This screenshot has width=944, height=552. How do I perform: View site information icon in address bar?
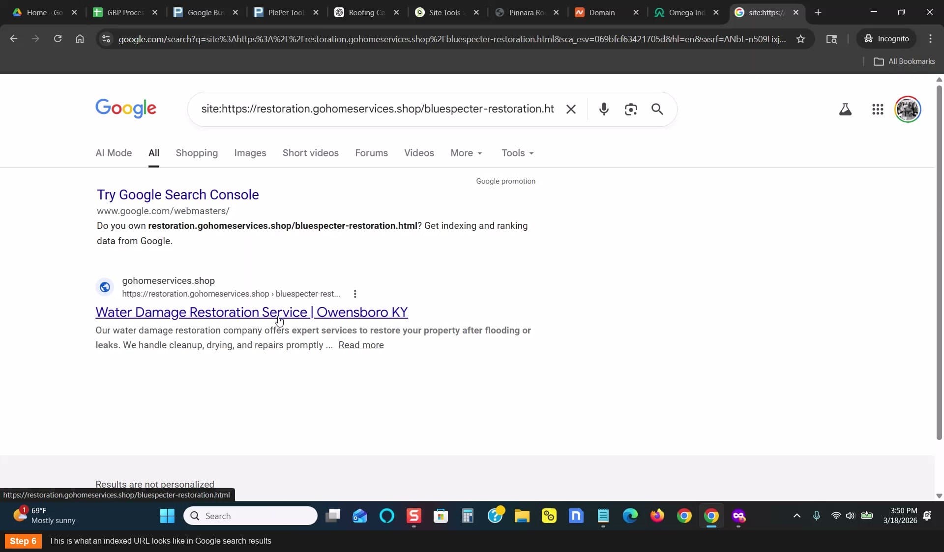click(106, 39)
